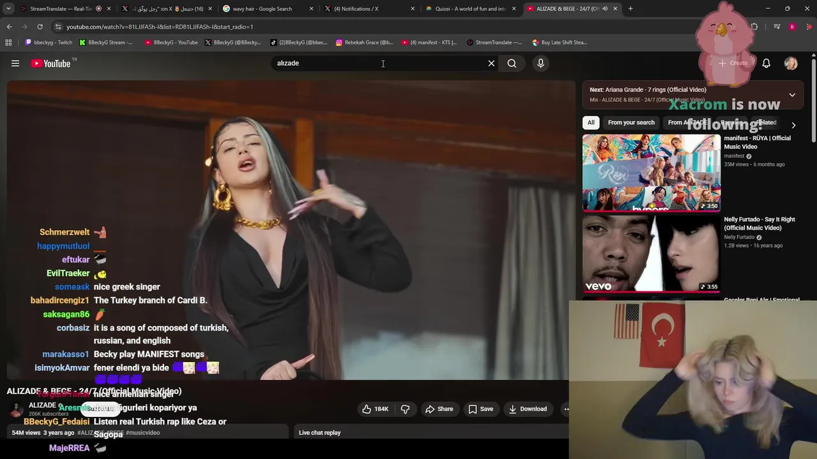Select the All filter chip

click(x=591, y=122)
